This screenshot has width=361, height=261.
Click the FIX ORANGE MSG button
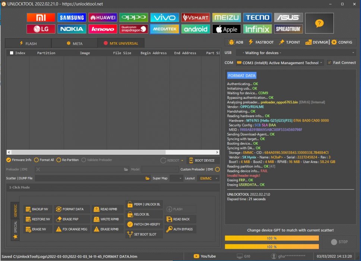pyautogui.click(x=72, y=229)
